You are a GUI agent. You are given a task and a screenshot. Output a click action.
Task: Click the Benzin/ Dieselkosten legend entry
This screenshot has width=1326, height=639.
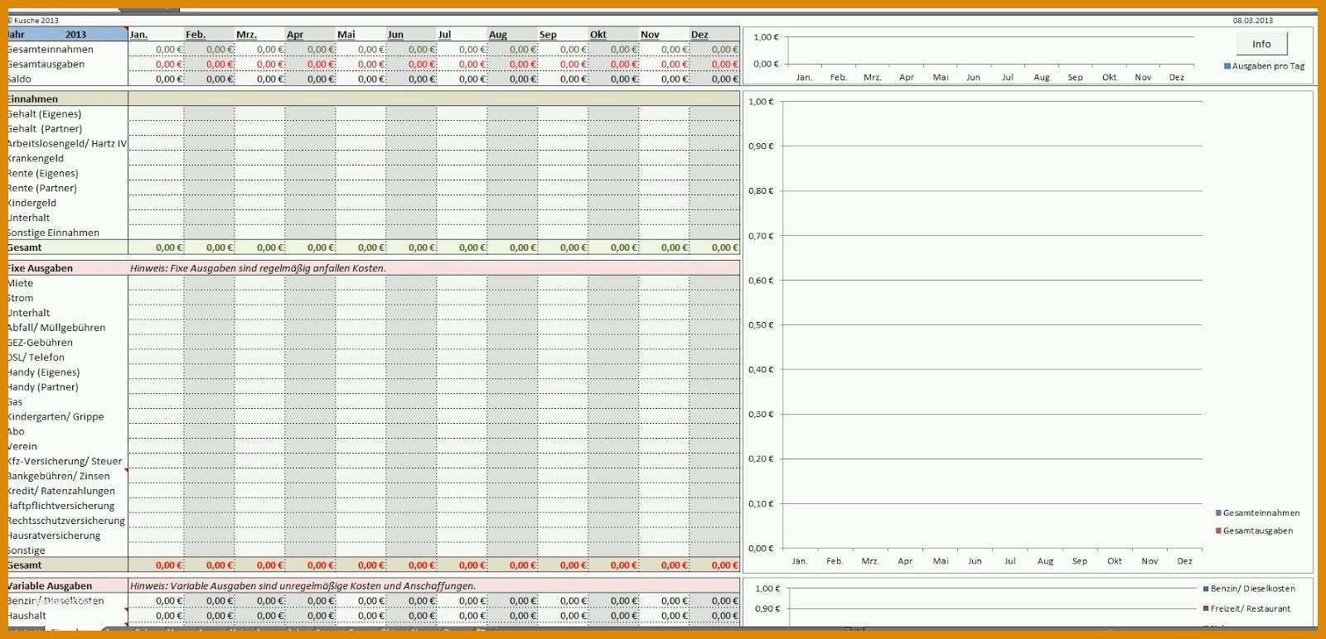pos(1248,589)
